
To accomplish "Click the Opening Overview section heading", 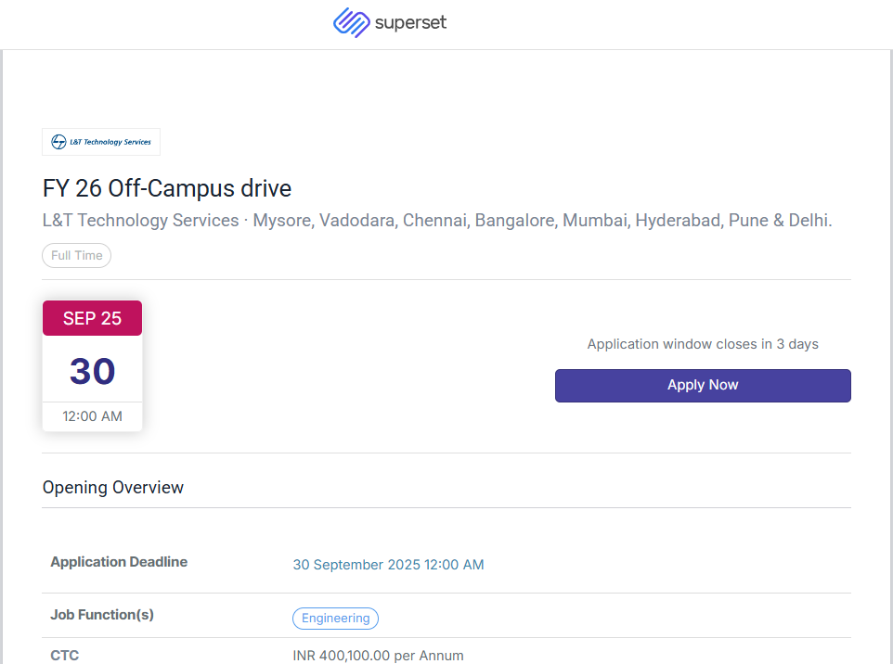I will [113, 488].
